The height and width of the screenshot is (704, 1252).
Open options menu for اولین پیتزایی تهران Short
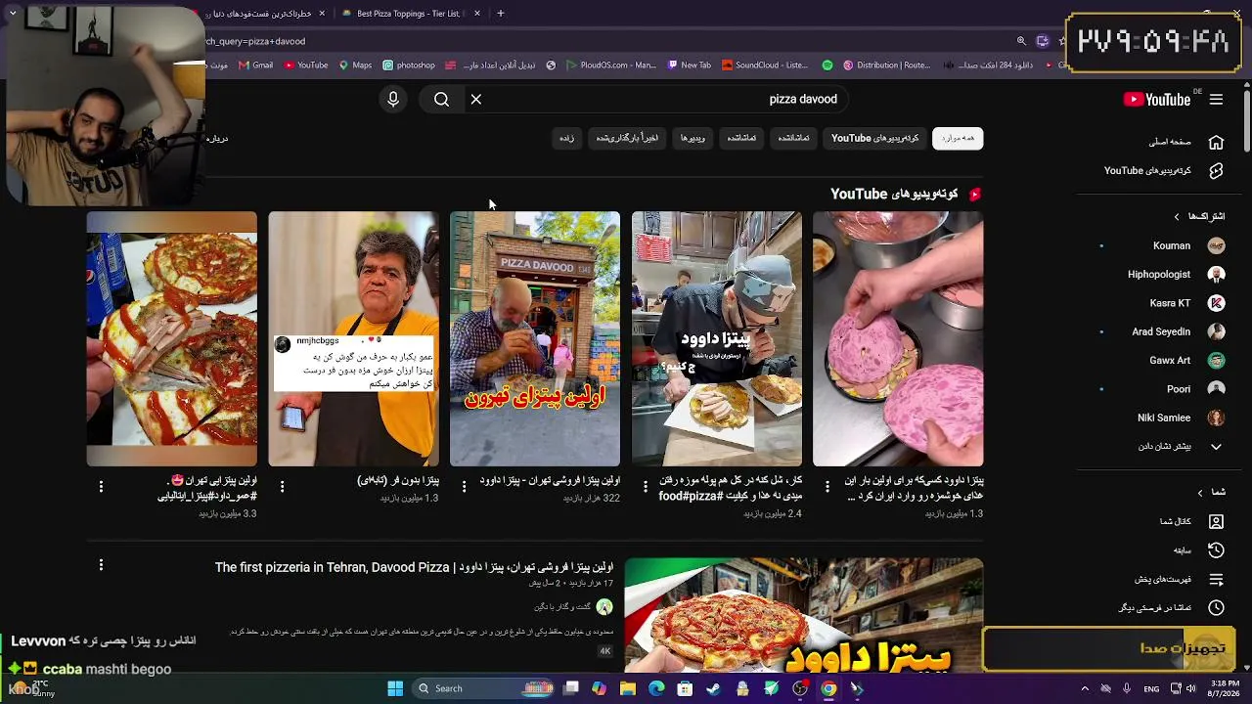pyautogui.click(x=101, y=486)
